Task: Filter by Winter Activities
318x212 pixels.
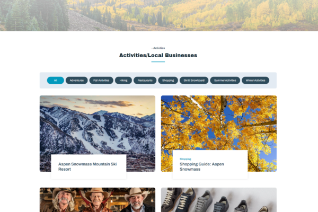Action: tap(255, 81)
